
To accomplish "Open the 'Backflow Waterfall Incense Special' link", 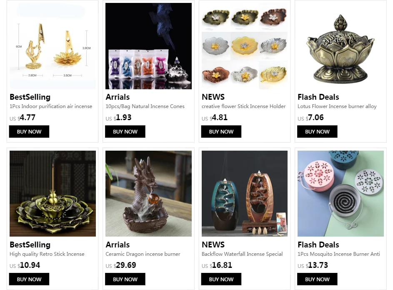I will (x=242, y=254).
